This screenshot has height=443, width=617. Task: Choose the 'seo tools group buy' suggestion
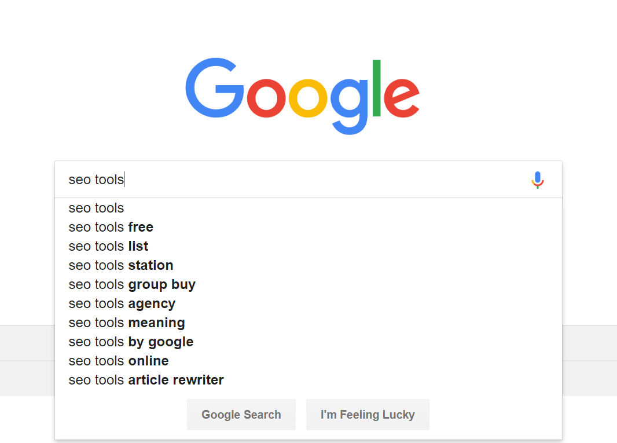pyautogui.click(x=308, y=284)
